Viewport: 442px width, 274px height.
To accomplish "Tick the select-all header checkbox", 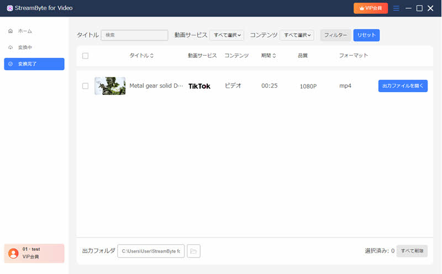I will (x=86, y=56).
